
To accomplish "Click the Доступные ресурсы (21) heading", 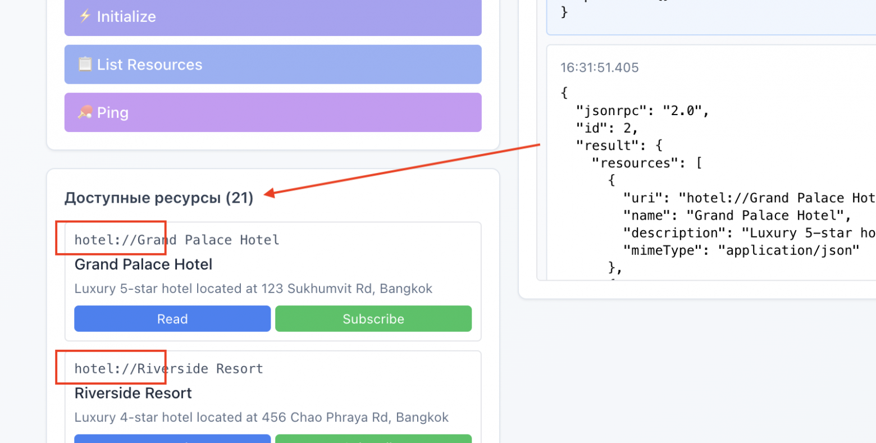I will [159, 198].
